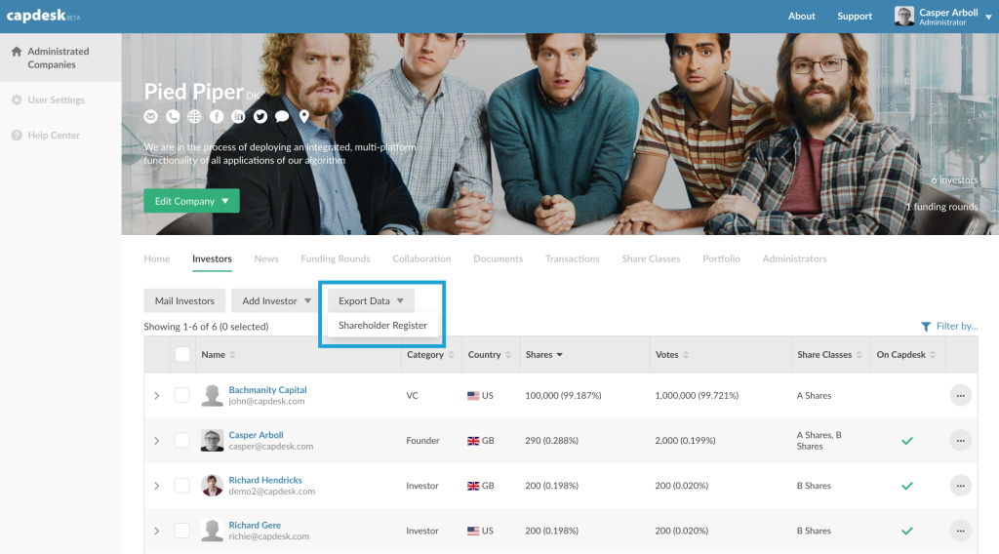This screenshot has width=999, height=554.
Task: Open the Edit Company dropdown
Action: click(191, 201)
